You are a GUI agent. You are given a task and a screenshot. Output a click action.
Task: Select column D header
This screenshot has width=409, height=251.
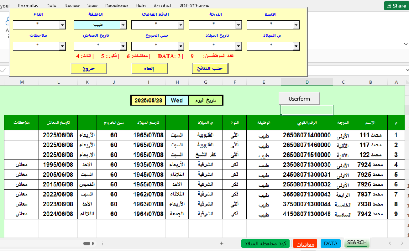click(x=307, y=82)
